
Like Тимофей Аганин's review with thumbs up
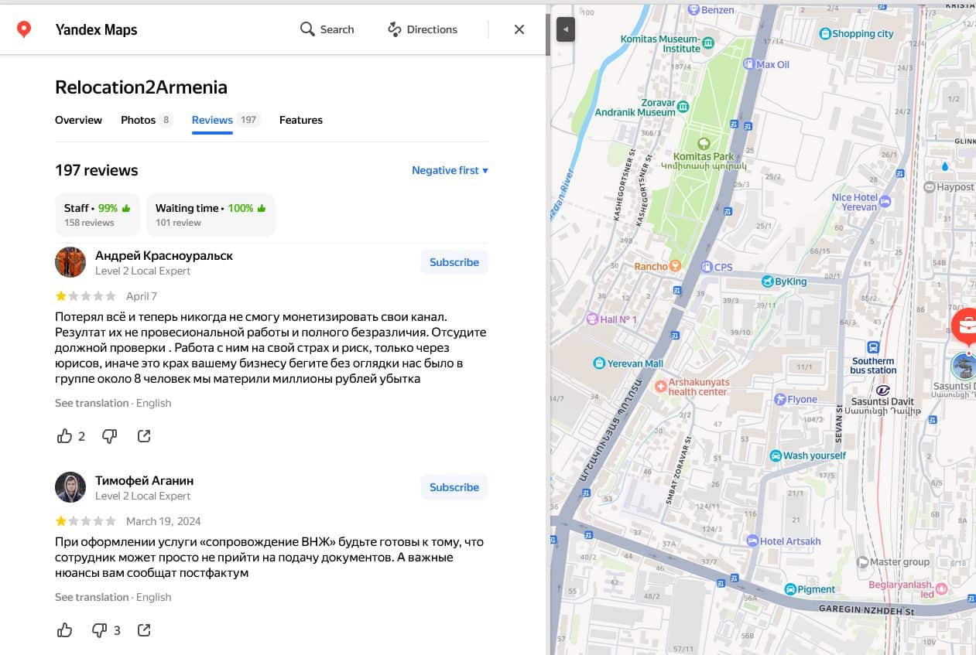click(65, 630)
